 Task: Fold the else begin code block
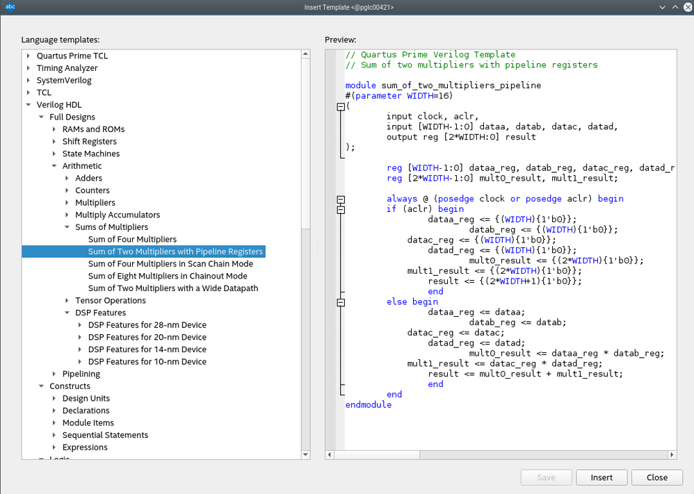tap(340, 302)
